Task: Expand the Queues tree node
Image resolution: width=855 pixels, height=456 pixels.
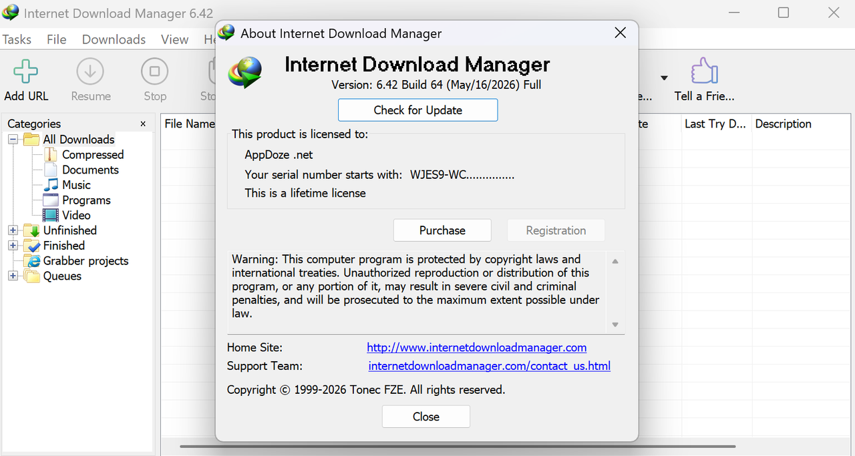Action: click(13, 276)
